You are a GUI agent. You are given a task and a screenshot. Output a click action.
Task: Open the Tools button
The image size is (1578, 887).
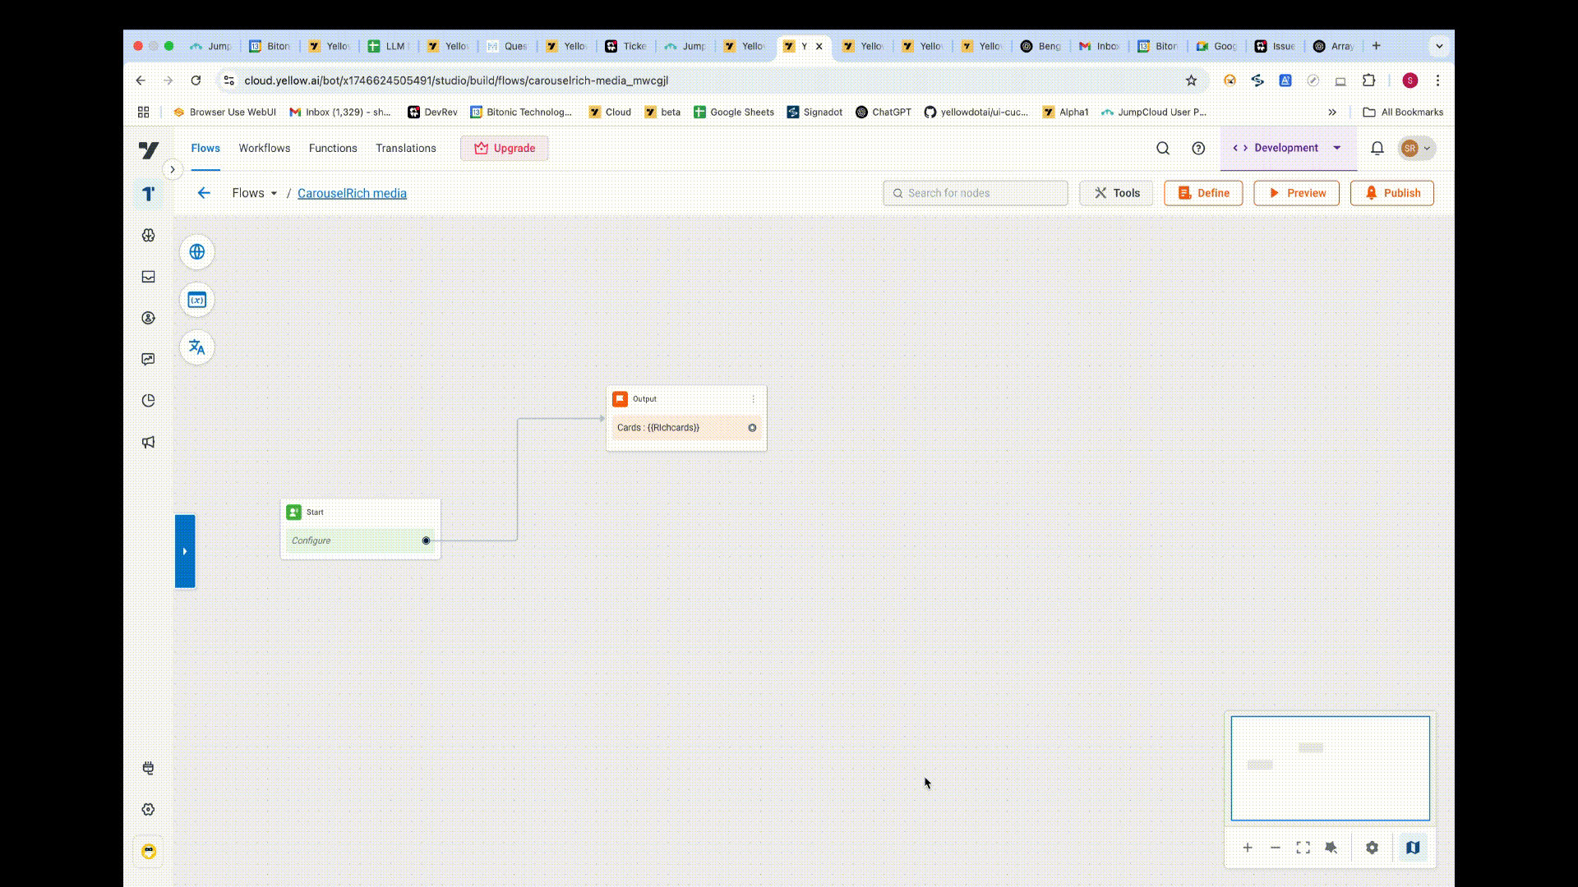1116,193
